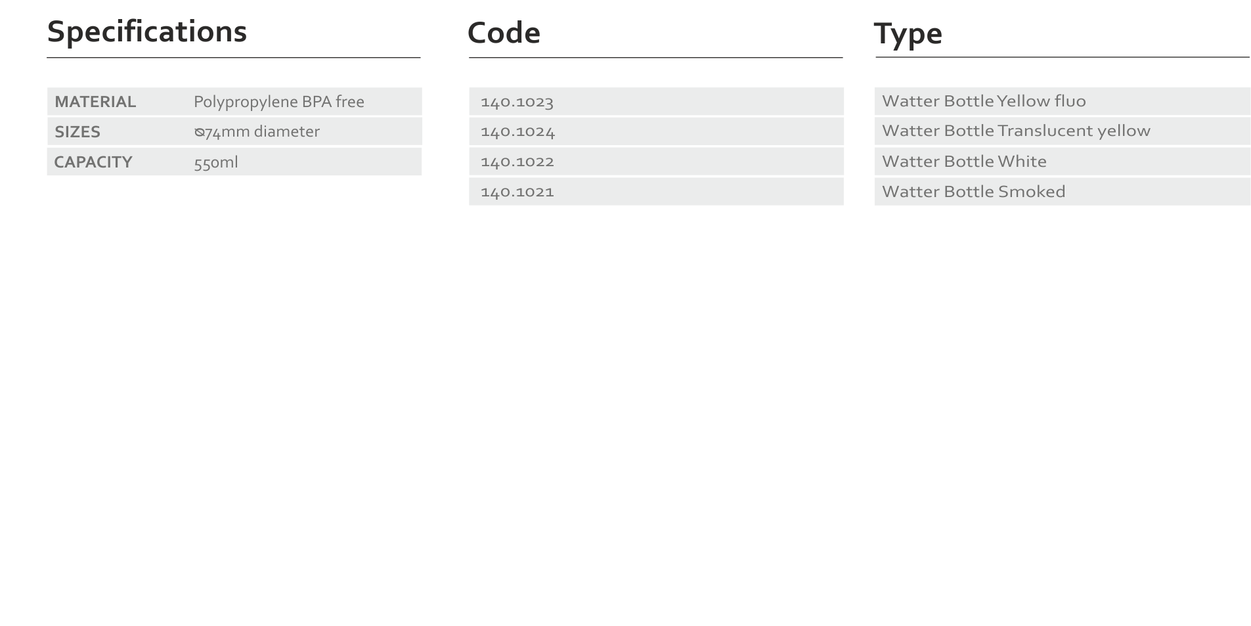Select the CAPACITY label
1251x626 pixels.
click(x=93, y=162)
